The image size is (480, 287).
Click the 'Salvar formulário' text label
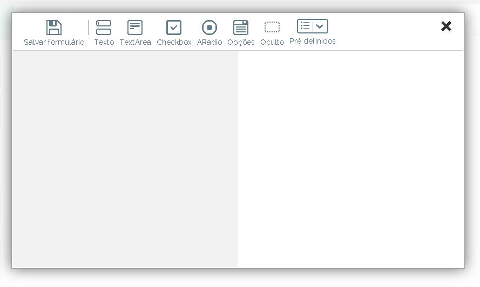point(54,42)
